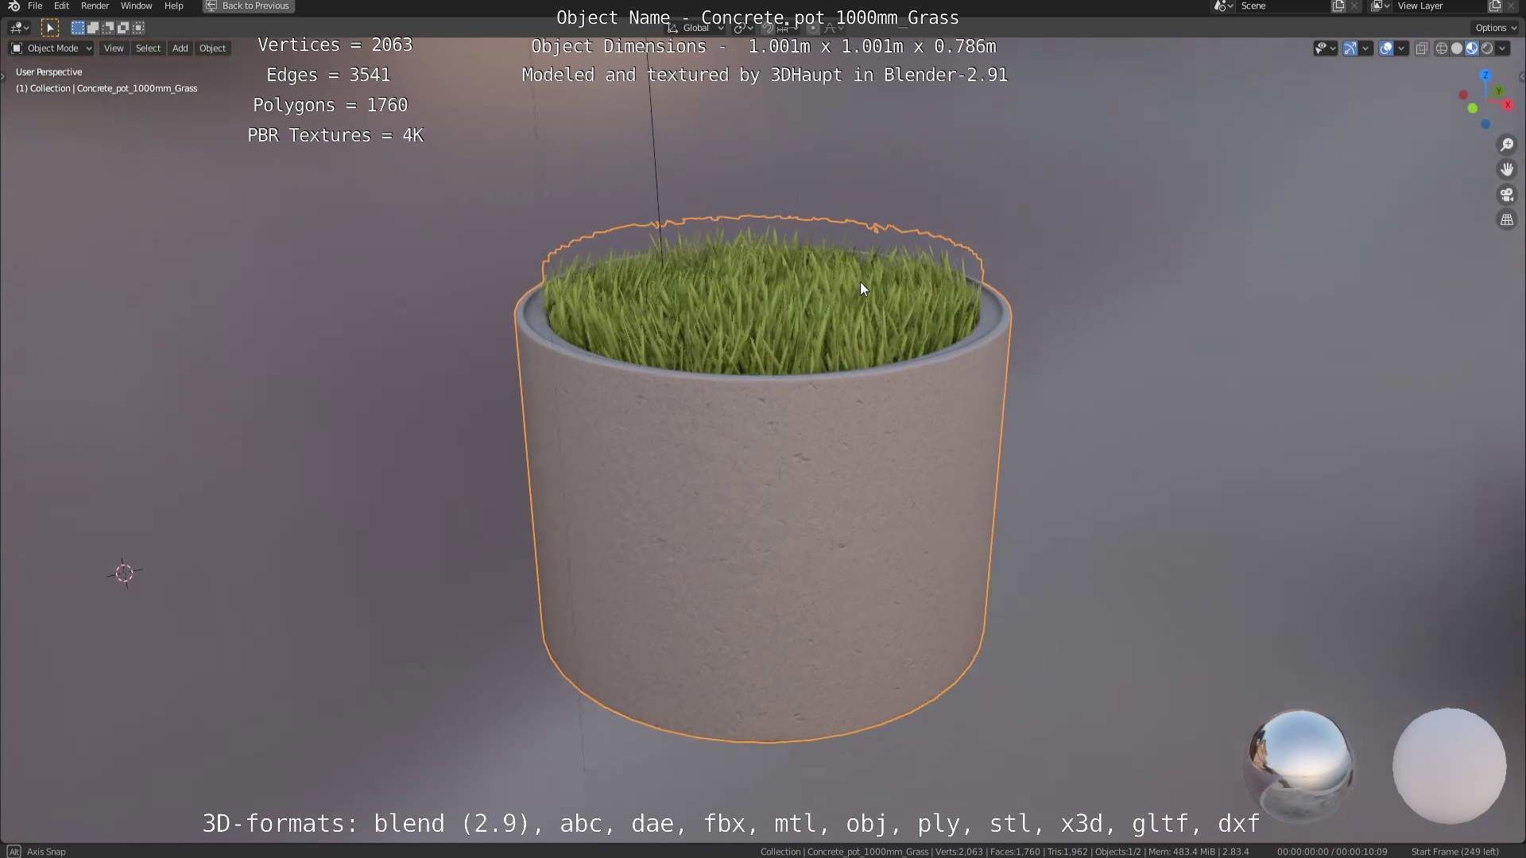This screenshot has height=858, width=1526.
Task: Switch to Material Preview shading
Action: 1472,48
